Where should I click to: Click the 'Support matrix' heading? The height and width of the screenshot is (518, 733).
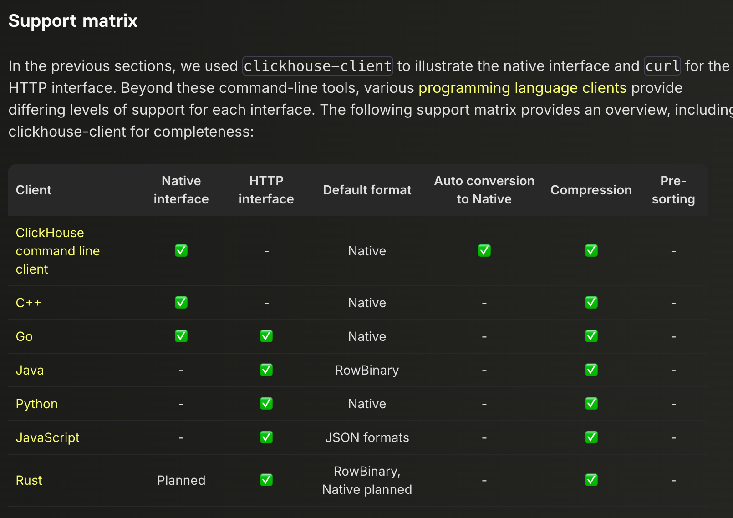73,21
